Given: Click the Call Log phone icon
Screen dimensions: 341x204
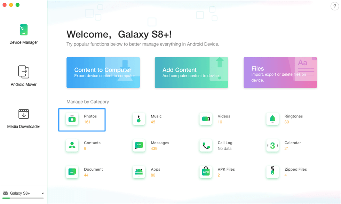Looking at the screenshot, I should pyautogui.click(x=206, y=145).
